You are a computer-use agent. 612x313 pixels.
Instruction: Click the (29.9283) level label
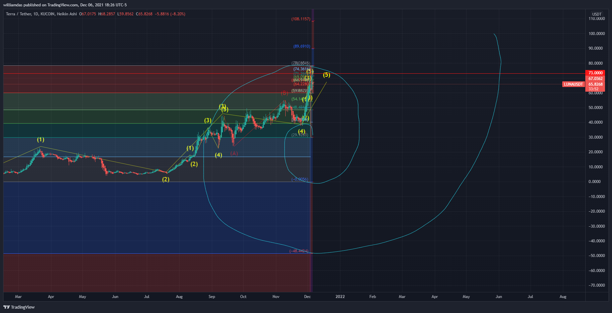pyautogui.click(x=300, y=135)
